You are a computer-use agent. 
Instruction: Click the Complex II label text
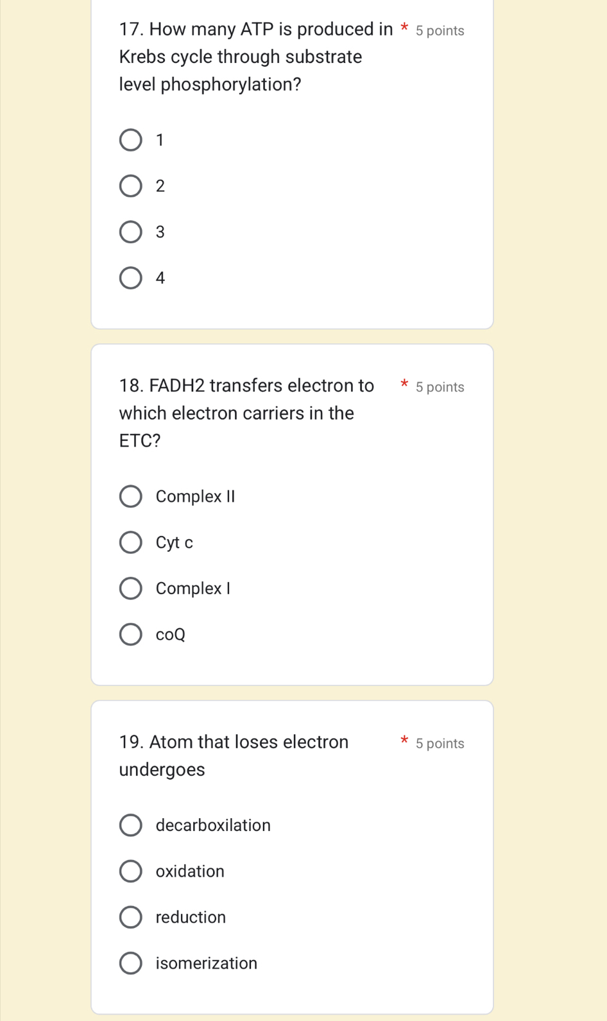point(196,497)
